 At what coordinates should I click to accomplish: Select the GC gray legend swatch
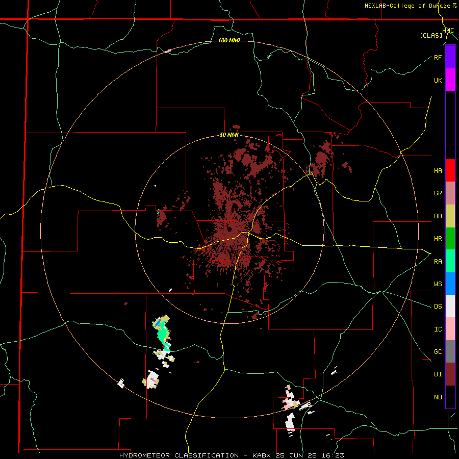point(450,351)
